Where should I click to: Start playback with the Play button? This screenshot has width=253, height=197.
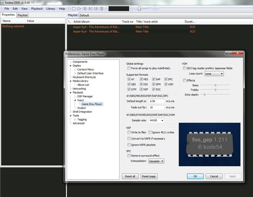pyautogui.click(x=79, y=9)
